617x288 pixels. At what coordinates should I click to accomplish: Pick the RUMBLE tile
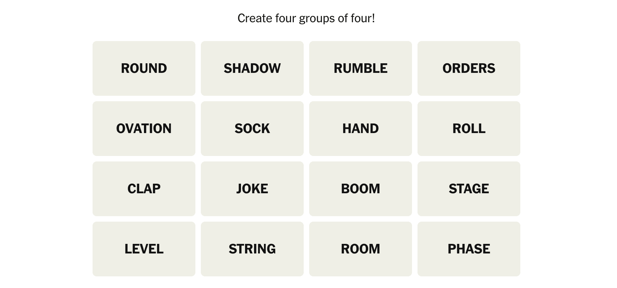361,68
